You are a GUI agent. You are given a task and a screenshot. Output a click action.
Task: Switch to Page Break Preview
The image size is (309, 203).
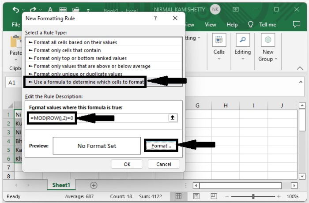pos(214,196)
